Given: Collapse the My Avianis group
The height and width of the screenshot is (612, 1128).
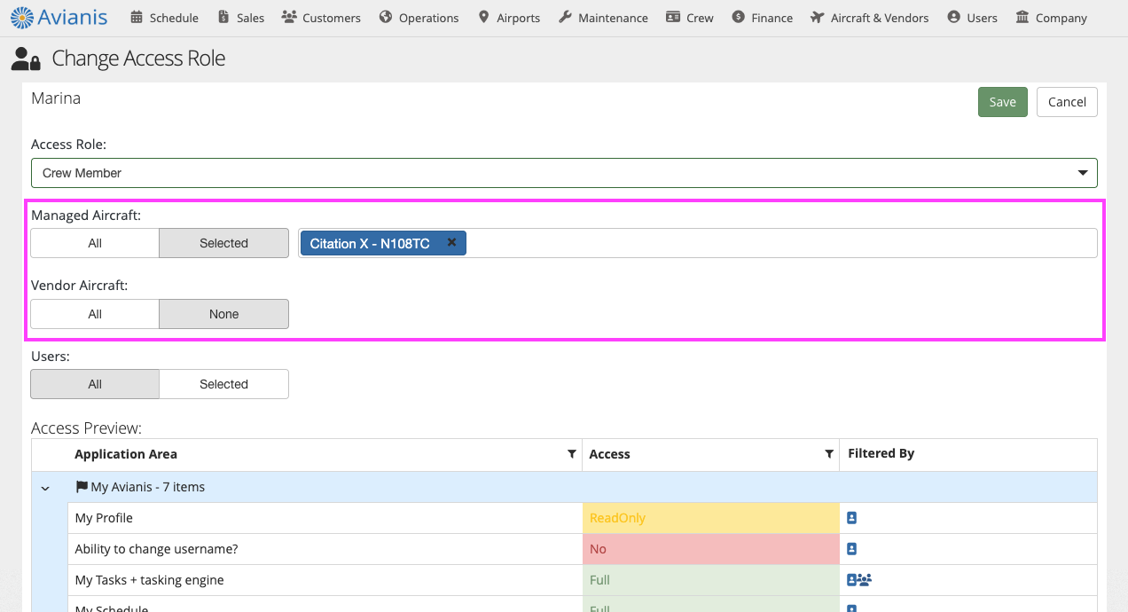Looking at the screenshot, I should tap(45, 488).
